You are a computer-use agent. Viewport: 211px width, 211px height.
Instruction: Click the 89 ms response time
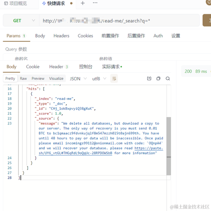click(201, 72)
